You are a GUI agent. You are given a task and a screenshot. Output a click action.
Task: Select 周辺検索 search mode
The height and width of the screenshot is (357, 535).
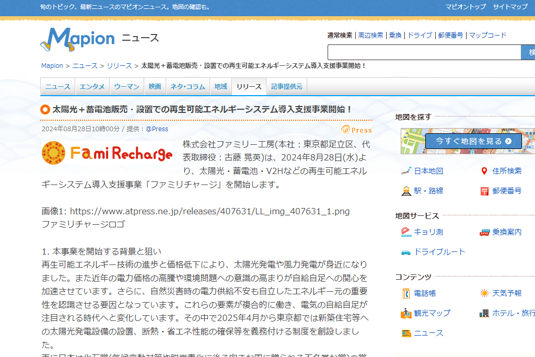click(370, 36)
